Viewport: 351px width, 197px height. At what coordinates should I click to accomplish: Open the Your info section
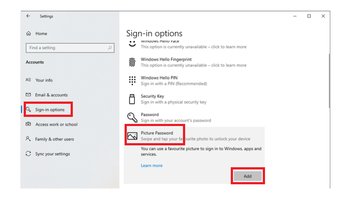(43, 80)
